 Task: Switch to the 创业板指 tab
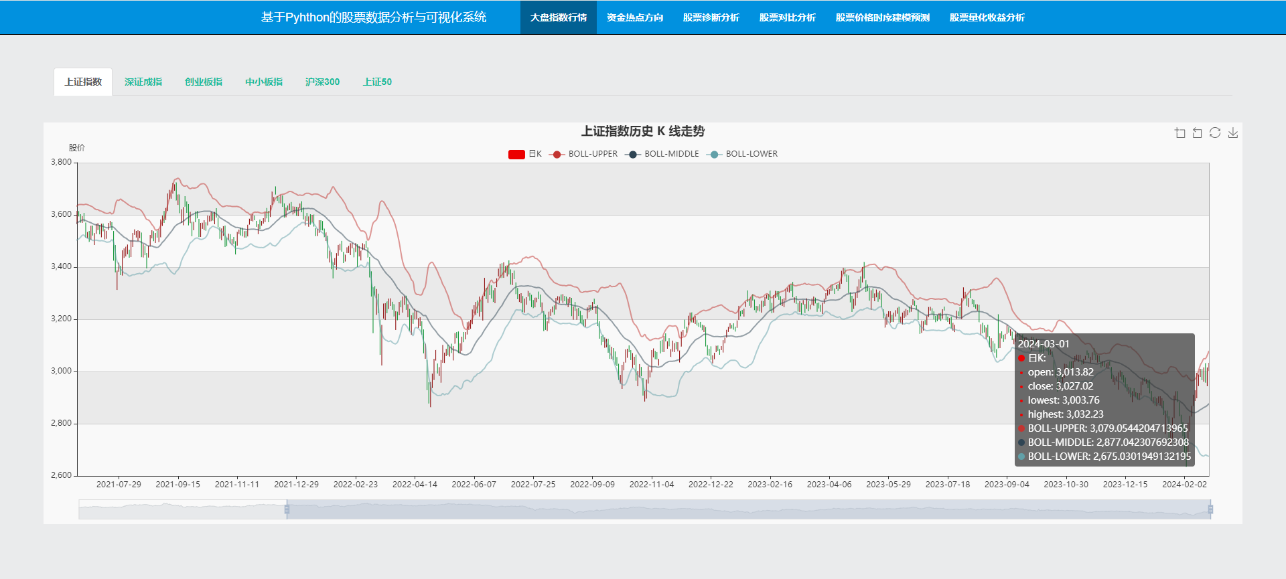click(204, 82)
